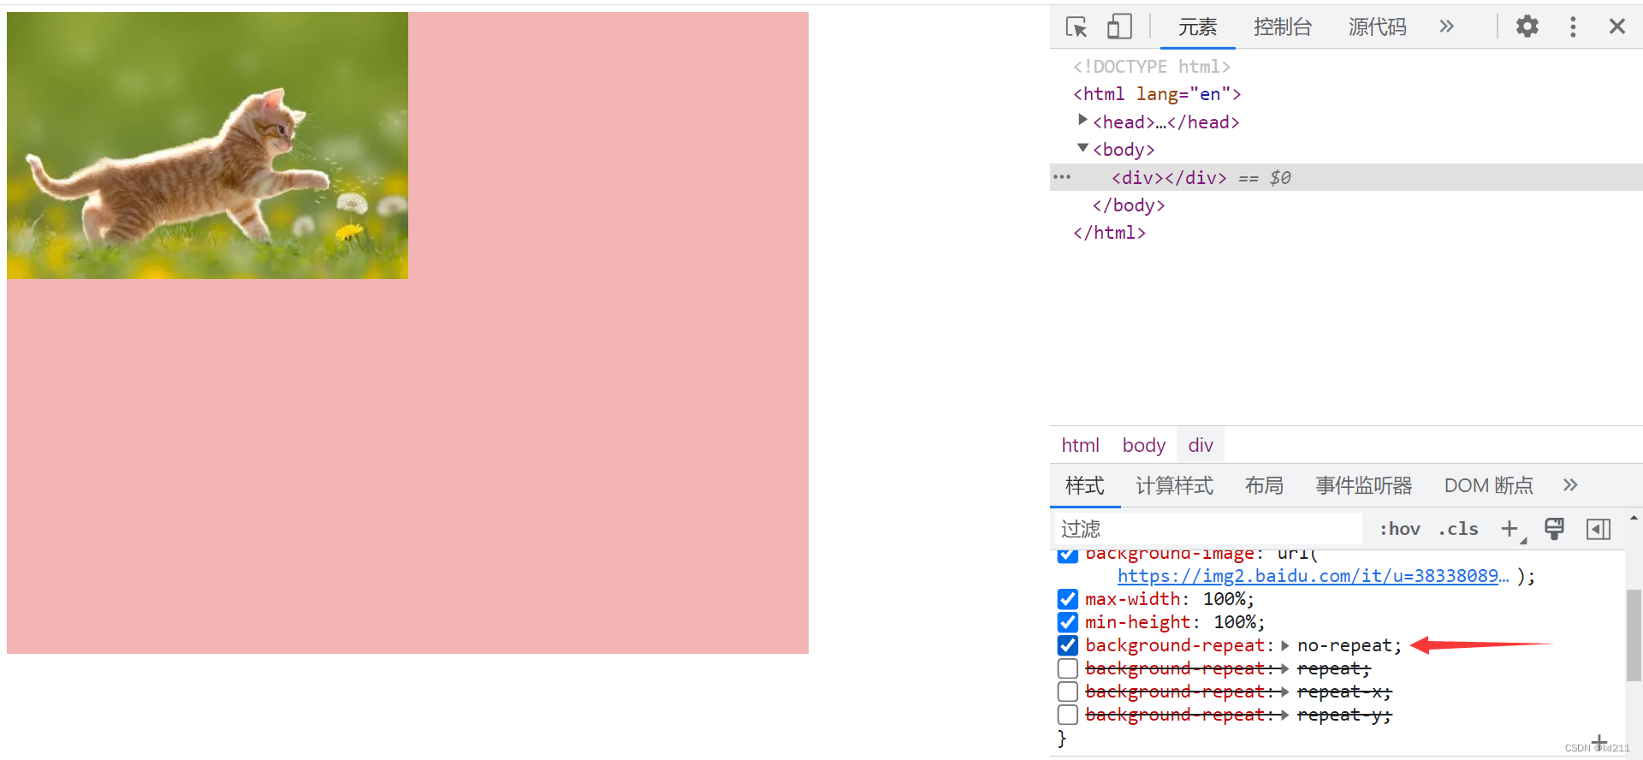Edit the max-width 100% value
The width and height of the screenshot is (1643, 760).
point(1224,599)
